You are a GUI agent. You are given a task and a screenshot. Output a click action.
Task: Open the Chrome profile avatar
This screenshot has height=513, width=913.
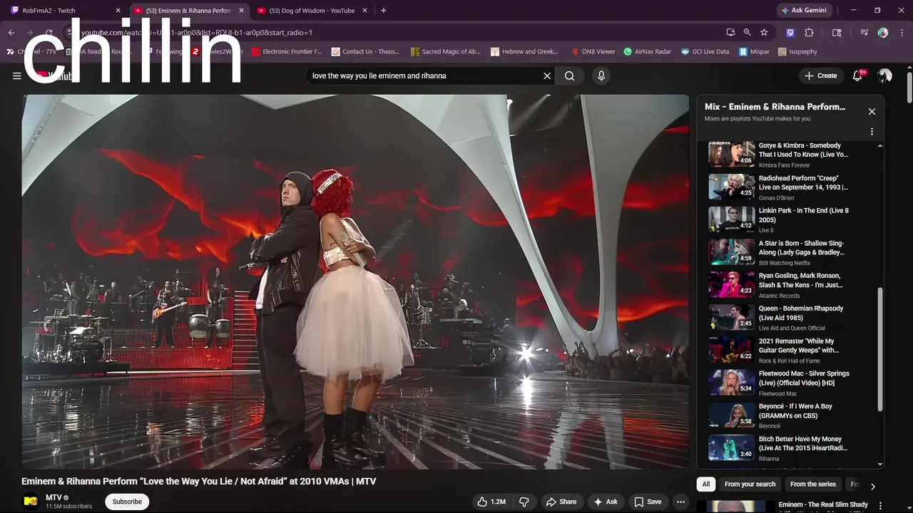coord(883,32)
